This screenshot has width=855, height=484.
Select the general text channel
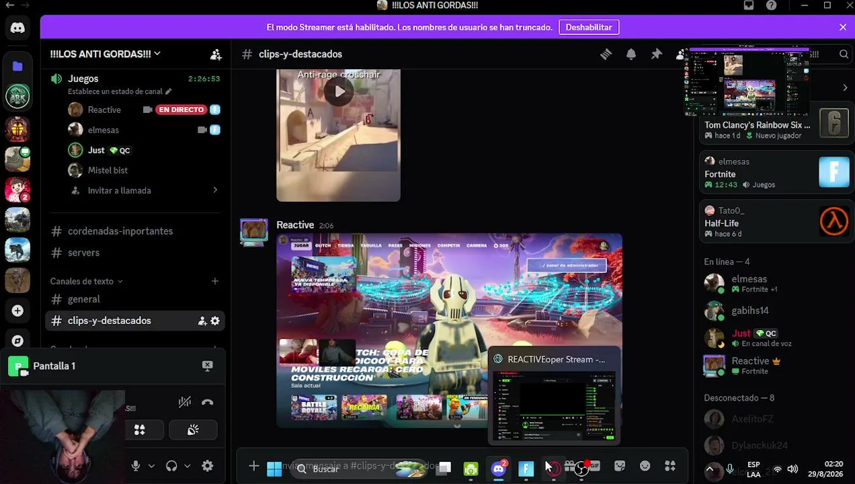(x=135, y=299)
